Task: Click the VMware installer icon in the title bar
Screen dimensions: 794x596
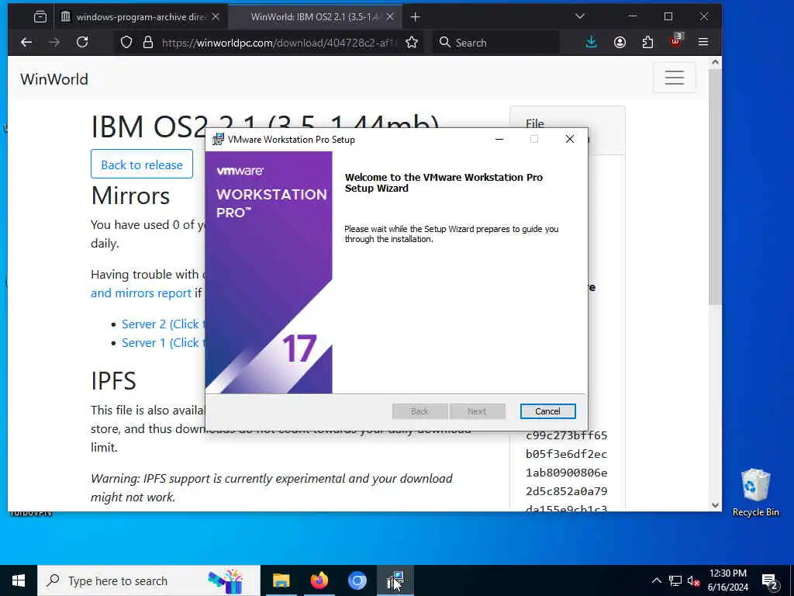Action: pyautogui.click(x=218, y=140)
